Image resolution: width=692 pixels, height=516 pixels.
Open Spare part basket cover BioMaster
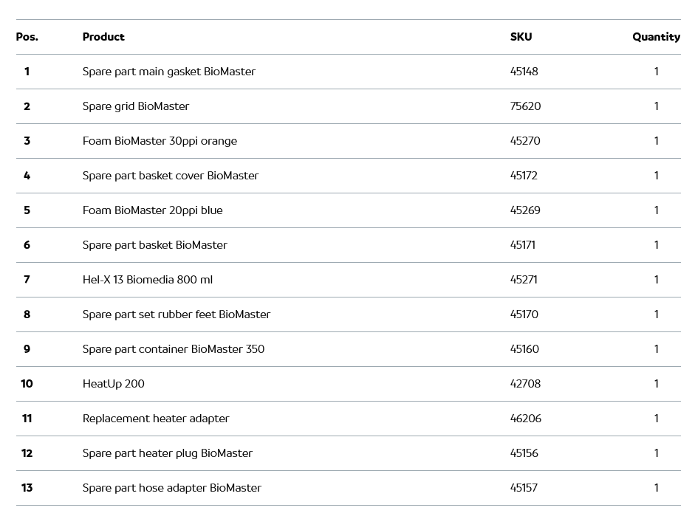click(x=170, y=176)
